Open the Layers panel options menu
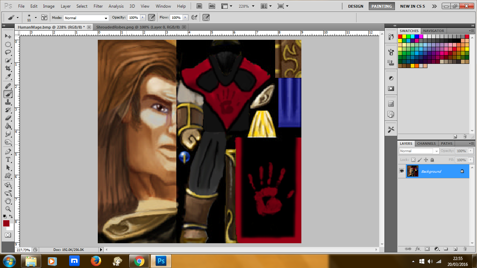 click(x=471, y=144)
